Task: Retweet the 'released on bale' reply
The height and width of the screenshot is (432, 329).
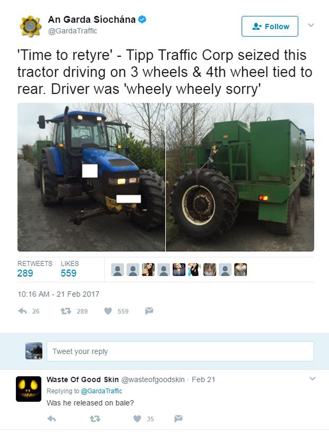Action: click(95, 419)
